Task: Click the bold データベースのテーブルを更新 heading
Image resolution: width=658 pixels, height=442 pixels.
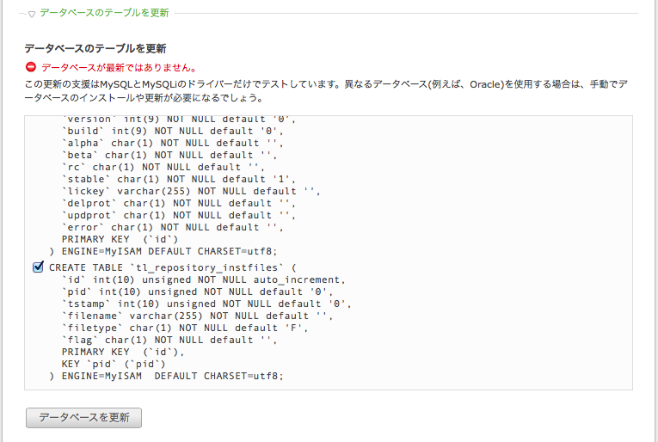Action: click(x=95, y=49)
